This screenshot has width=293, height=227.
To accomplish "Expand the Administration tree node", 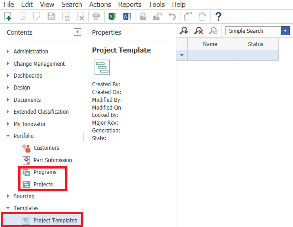I will [8, 52].
